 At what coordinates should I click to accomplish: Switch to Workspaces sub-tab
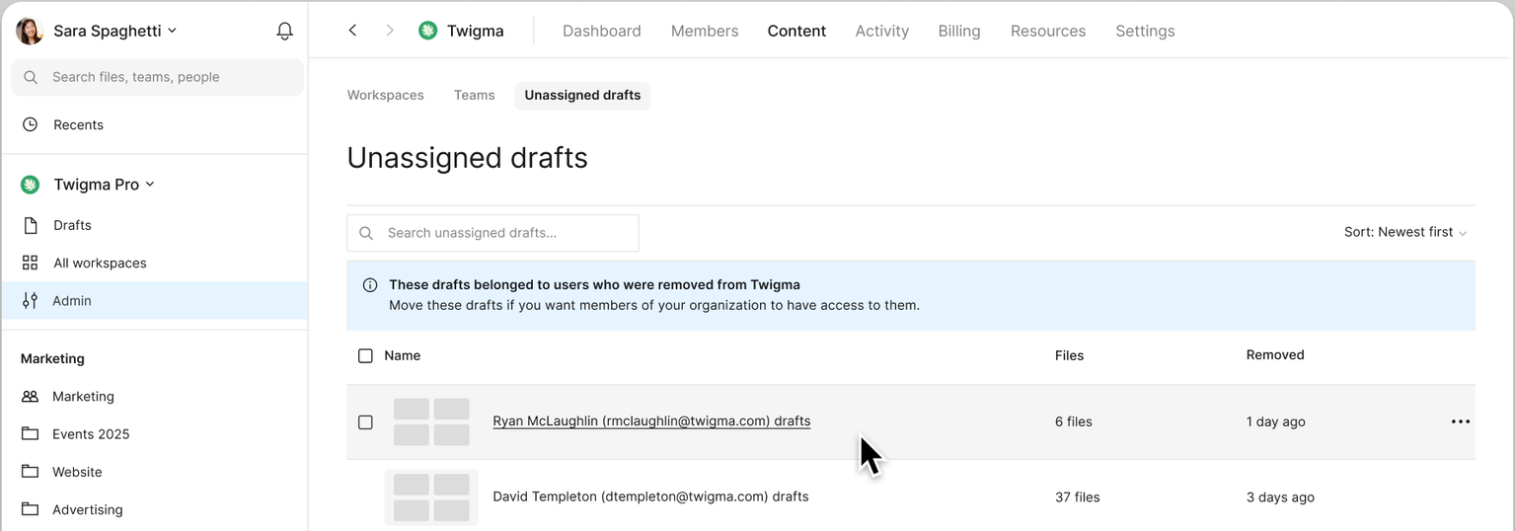[x=385, y=95]
